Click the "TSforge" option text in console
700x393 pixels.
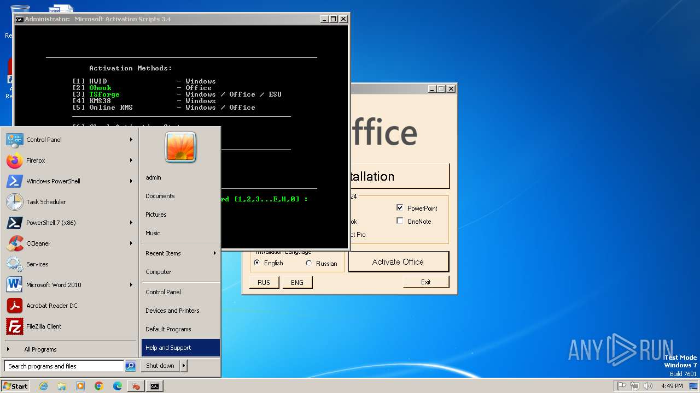104,94
